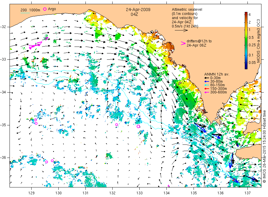Click the '0-30m' depth label
268x197 pixels.
pos(215,78)
